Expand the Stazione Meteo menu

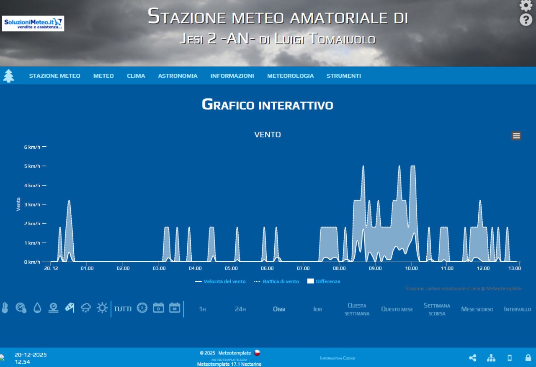pos(54,76)
